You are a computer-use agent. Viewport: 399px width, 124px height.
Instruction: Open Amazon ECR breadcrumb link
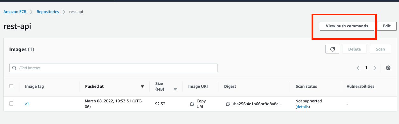(15, 12)
